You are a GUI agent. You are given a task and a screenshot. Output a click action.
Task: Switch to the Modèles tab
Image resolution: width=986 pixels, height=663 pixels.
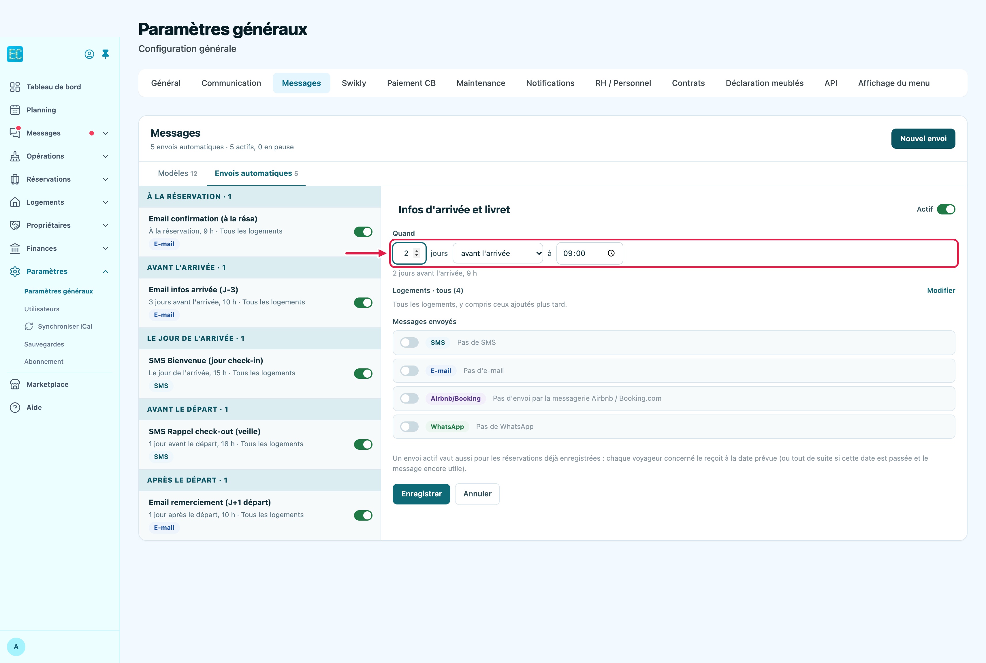pos(178,173)
